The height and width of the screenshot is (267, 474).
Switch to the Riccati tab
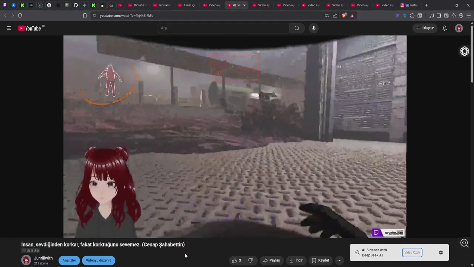point(137,5)
